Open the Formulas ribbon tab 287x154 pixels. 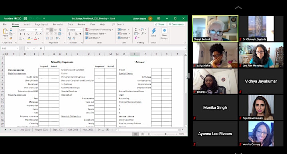pyautogui.click(x=58, y=24)
